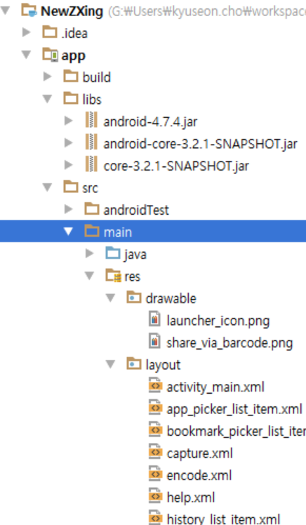Click the res resources folder icon

[113, 276]
